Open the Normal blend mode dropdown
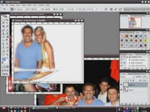Viewport: 150px width, 112px height. [127, 77]
